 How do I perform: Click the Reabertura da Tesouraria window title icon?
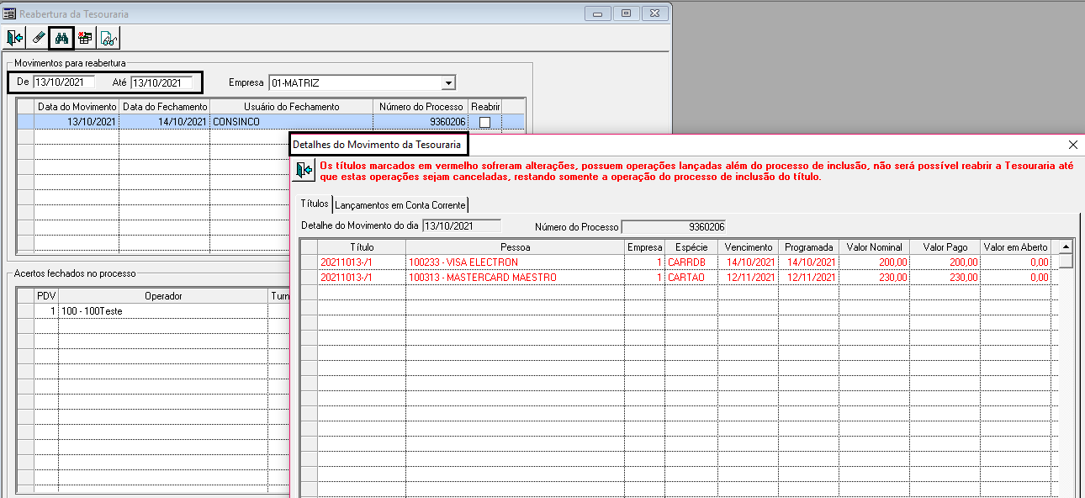point(10,14)
